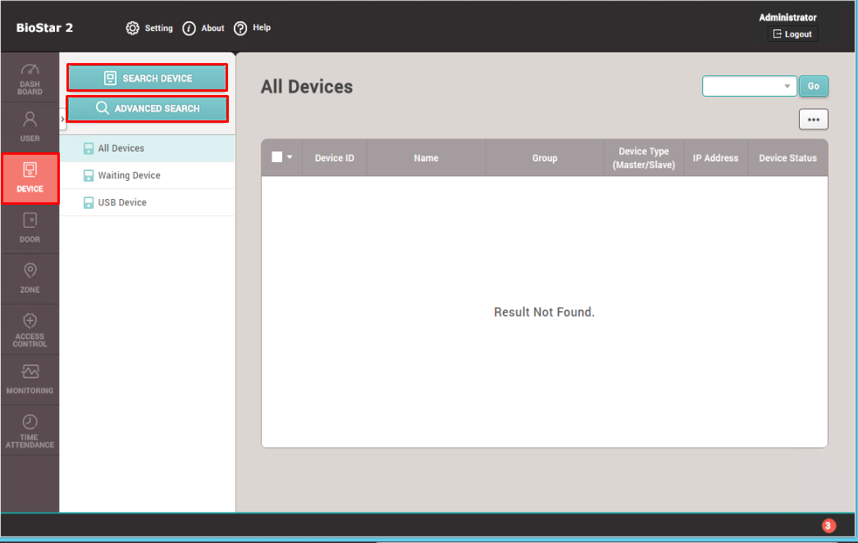The width and height of the screenshot is (858, 543).
Task: Open the Dashboard panel
Action: coord(30,78)
